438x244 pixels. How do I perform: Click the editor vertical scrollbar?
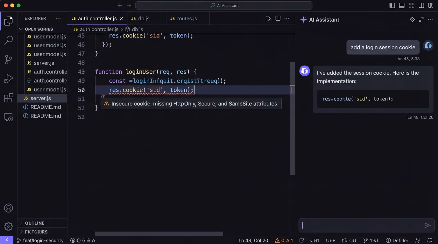tap(292, 118)
